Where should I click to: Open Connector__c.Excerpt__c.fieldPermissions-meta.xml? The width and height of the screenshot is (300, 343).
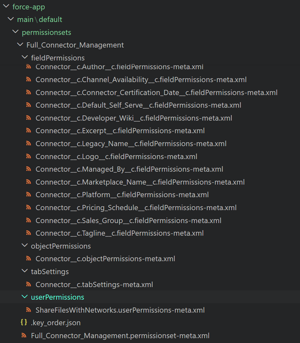[x=120, y=131]
